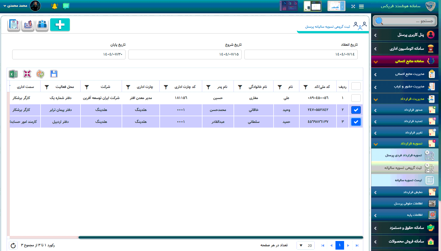Click the blue floppy disk save icon

(x=54, y=74)
